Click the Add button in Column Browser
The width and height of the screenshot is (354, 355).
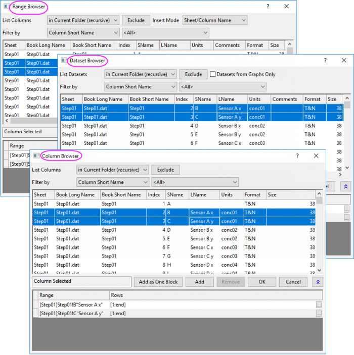(200, 282)
